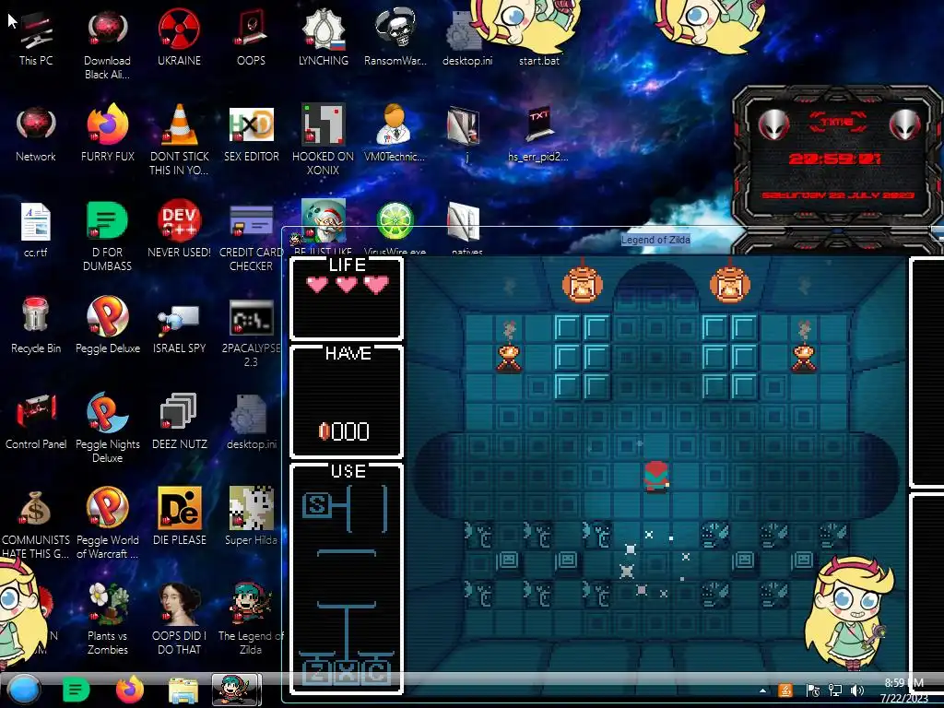Open the Action Center flag tray icon
Viewport: 944px width, 708px height.
point(812,690)
